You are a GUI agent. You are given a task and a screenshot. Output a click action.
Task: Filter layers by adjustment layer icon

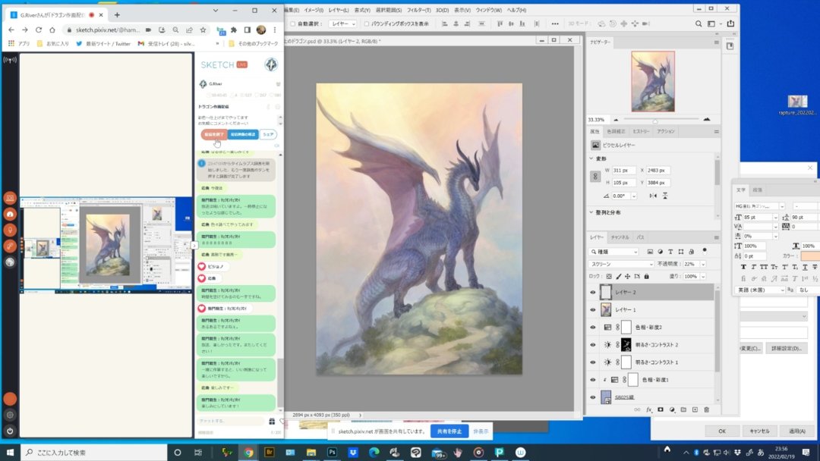[660, 252]
